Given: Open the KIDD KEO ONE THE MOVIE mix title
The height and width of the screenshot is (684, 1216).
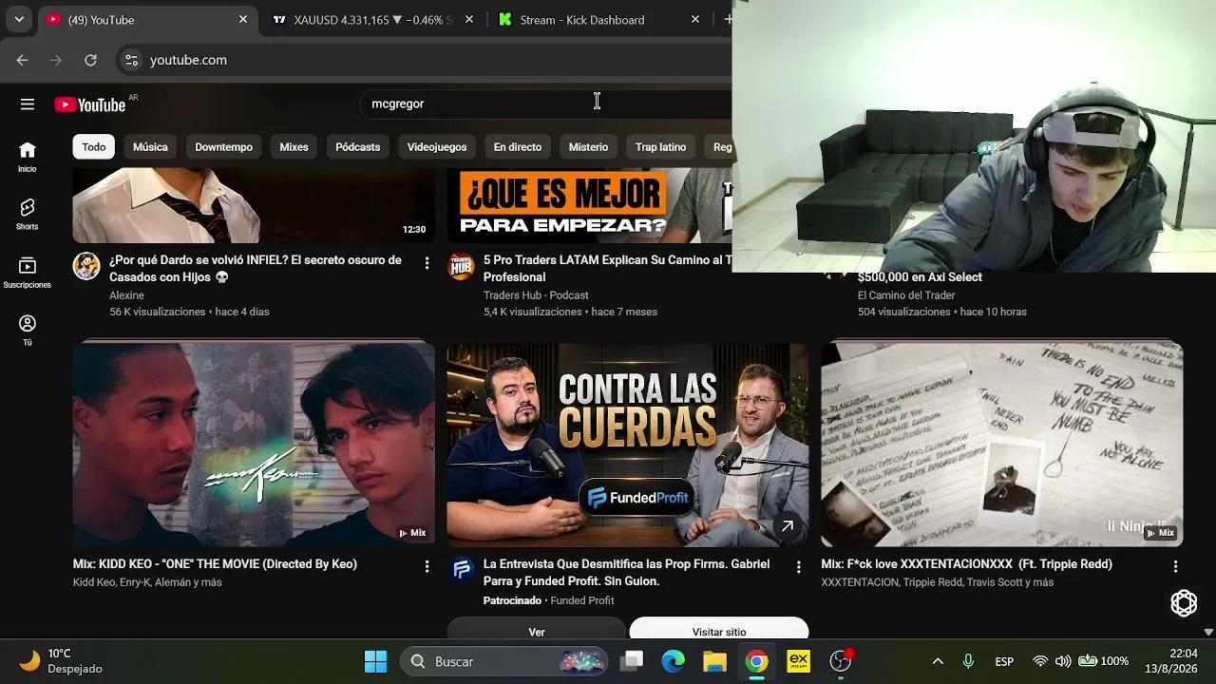Looking at the screenshot, I should point(215,564).
